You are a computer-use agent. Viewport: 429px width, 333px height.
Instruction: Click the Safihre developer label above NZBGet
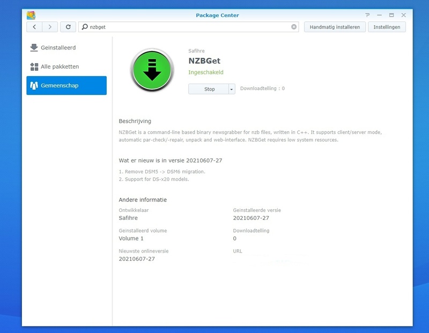coord(196,51)
